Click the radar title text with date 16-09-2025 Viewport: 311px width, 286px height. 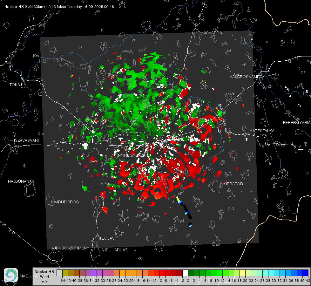[x=59, y=7]
